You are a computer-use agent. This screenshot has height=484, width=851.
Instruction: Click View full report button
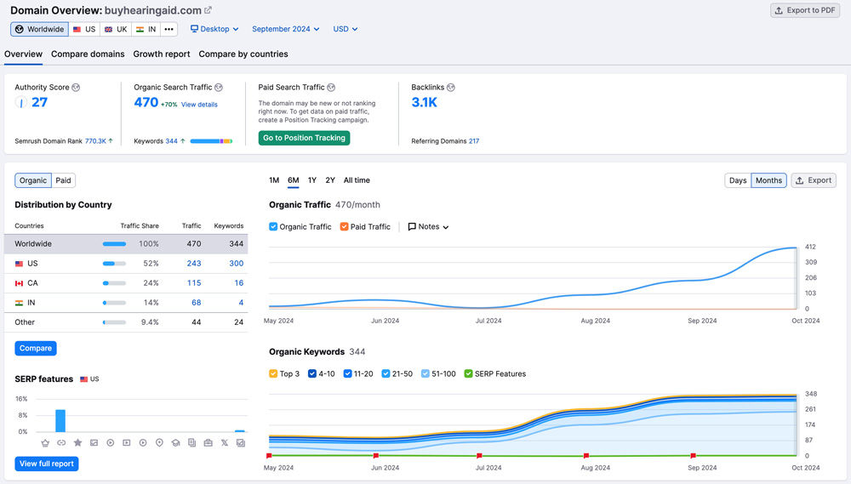pyautogui.click(x=47, y=464)
